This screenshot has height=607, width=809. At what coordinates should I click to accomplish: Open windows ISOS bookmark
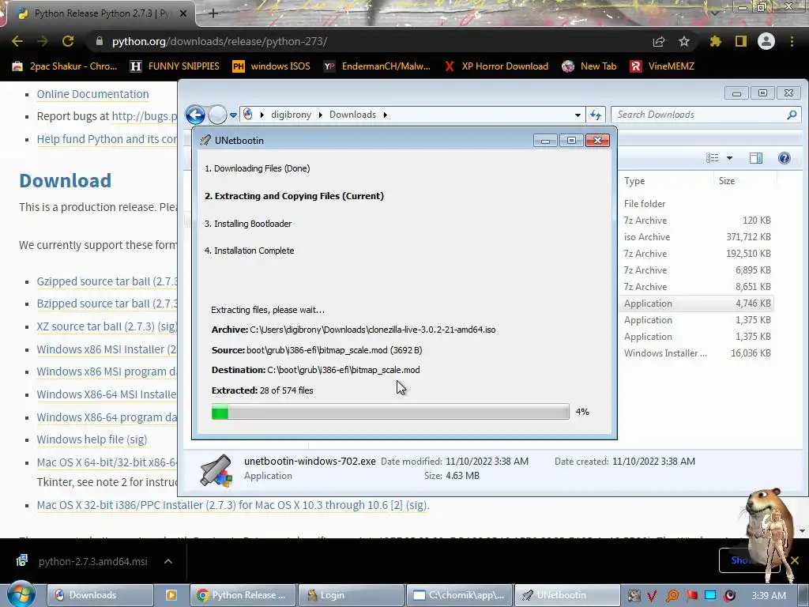[272, 66]
